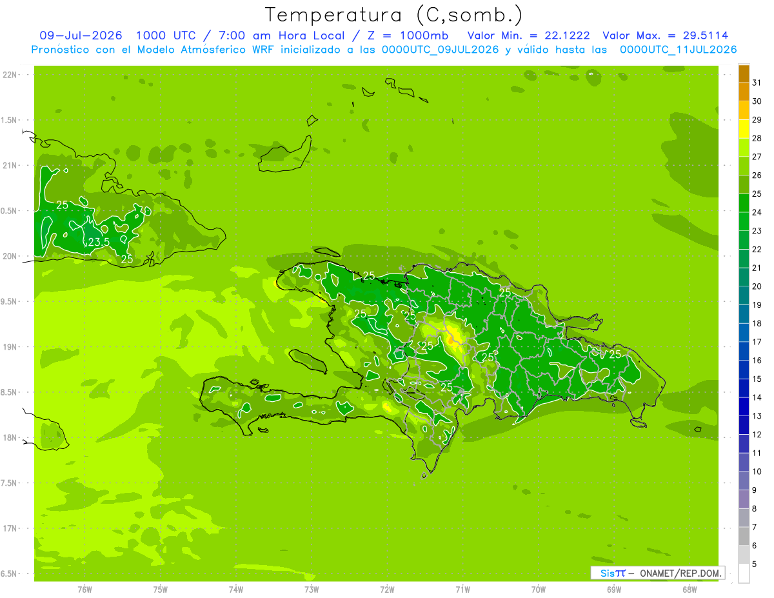Image resolution: width=774 pixels, height=598 pixels.
Task: Click the 22N latitude axis label
Action: [x=11, y=75]
